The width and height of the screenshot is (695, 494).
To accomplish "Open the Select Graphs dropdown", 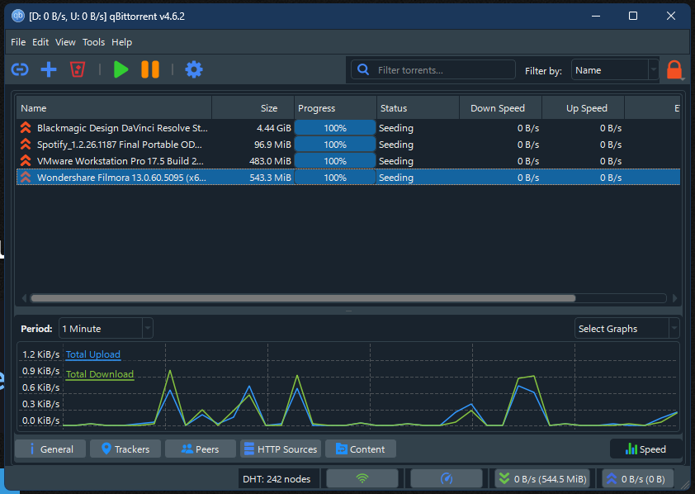I will pos(626,329).
